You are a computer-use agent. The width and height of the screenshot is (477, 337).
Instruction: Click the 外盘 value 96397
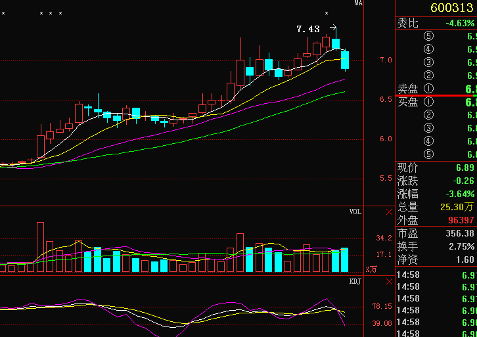tap(461, 220)
